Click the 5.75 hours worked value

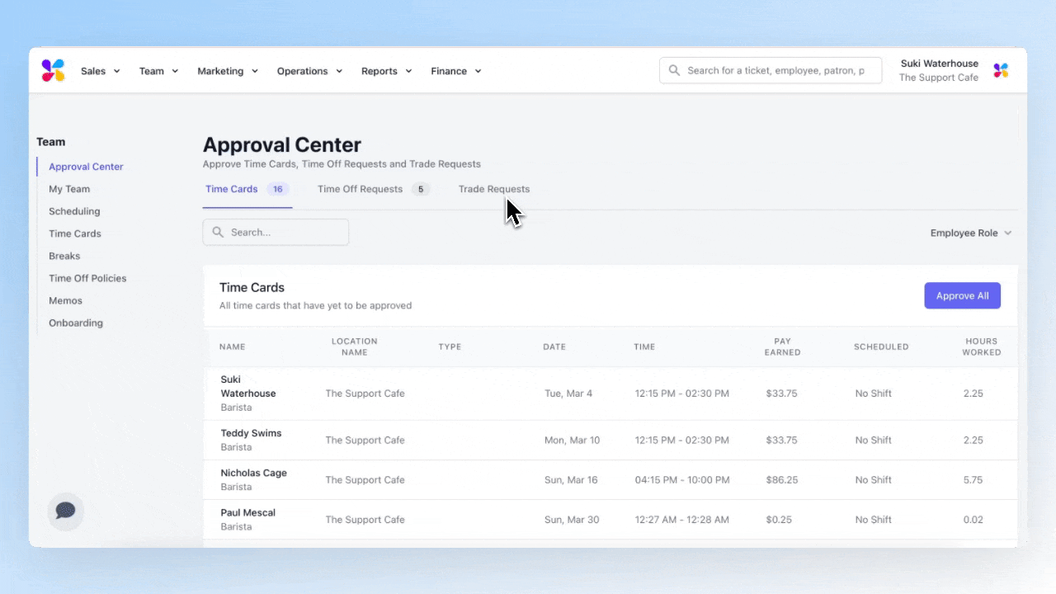coord(973,479)
